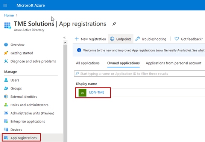Click the search magnifier icon
This screenshot has width=205, height=142.
(x=77, y=74)
